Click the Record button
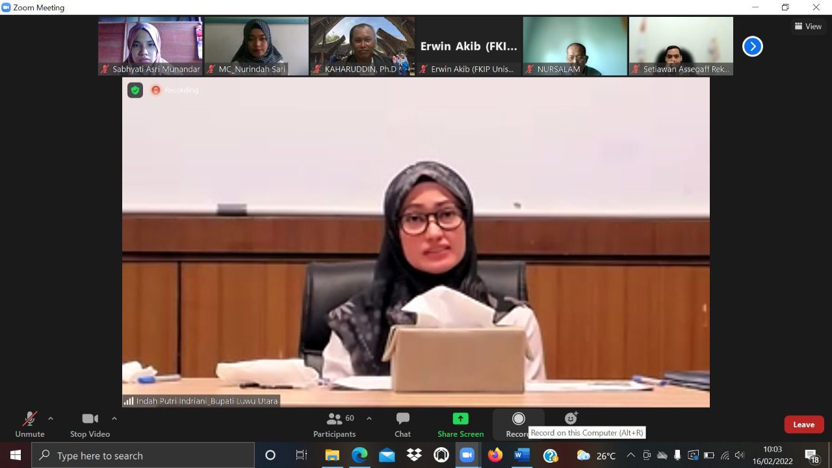This screenshot has width=832, height=468. click(518, 423)
